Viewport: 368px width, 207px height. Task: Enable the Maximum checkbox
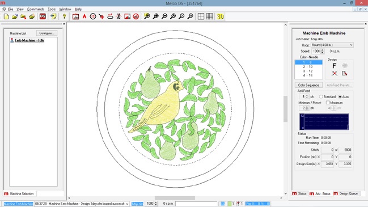tap(328, 103)
